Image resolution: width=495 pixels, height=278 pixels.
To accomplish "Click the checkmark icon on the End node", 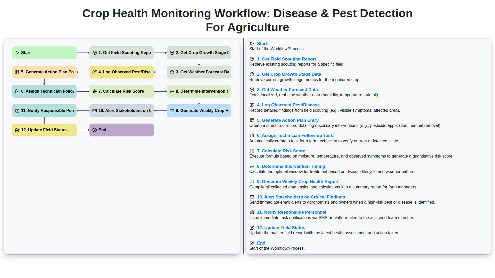I will pos(95,130).
